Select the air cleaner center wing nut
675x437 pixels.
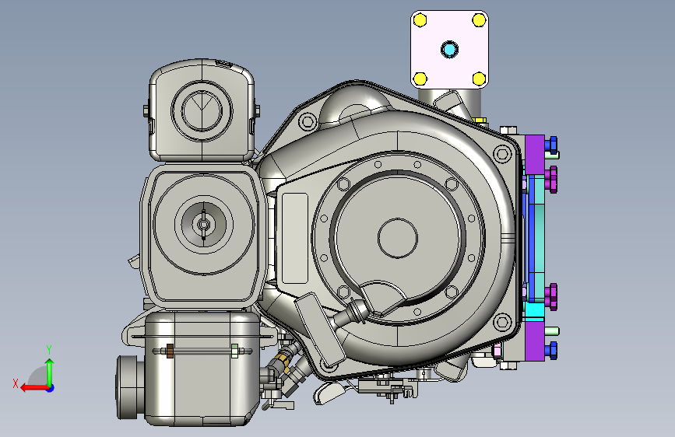click(204, 224)
